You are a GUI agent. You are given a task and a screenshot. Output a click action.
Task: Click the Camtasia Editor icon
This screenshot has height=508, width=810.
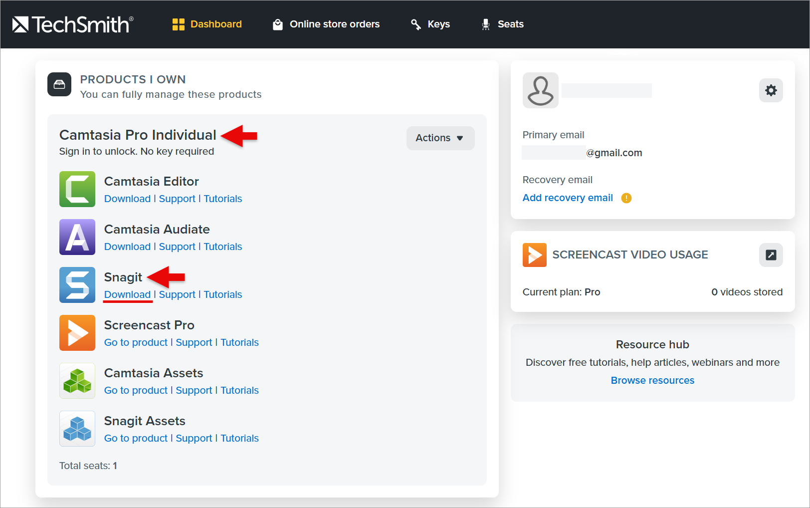point(77,189)
